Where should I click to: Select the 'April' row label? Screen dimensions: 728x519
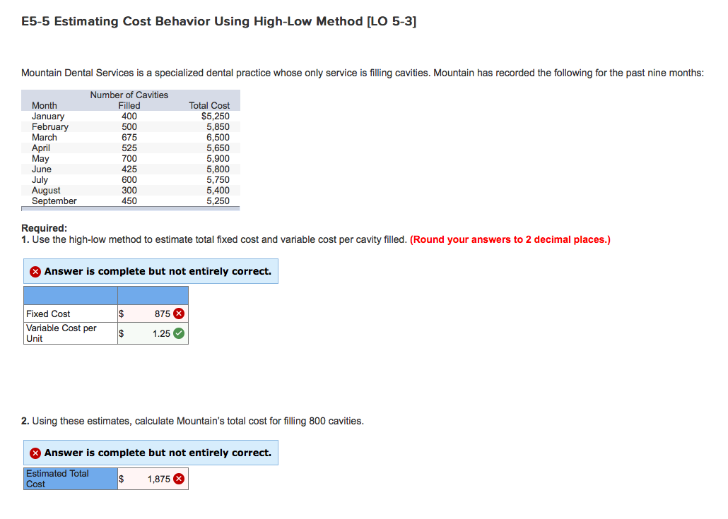[40, 148]
